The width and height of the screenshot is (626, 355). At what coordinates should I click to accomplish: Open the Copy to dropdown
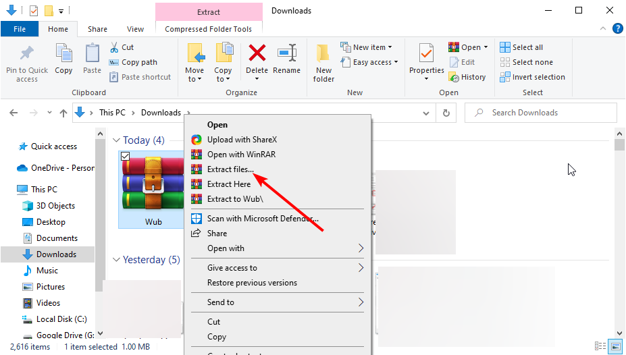click(222, 75)
